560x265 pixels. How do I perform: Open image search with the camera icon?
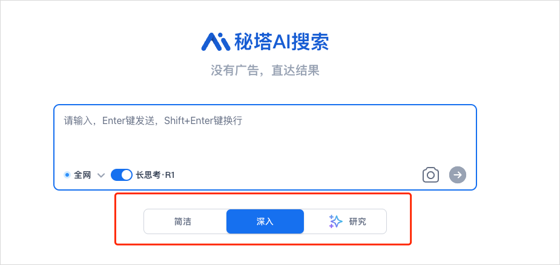tap(430, 175)
